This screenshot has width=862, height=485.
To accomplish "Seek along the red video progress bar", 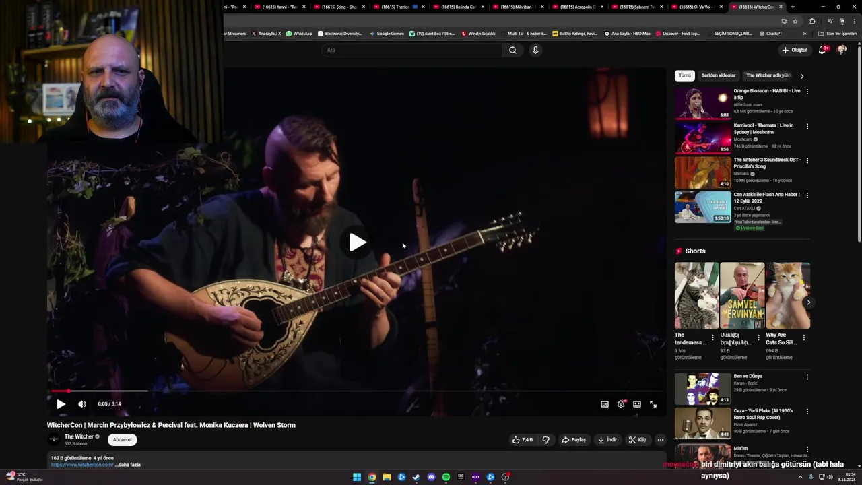I will tap(357, 391).
